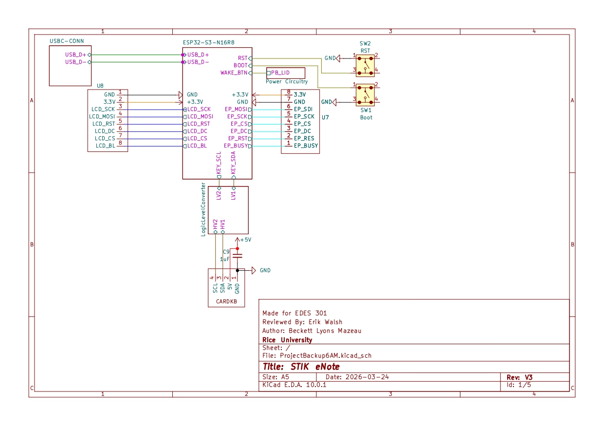This screenshot has width=604, height=426.
Task: Select the 1uF capacitor value
Action: click(224, 259)
